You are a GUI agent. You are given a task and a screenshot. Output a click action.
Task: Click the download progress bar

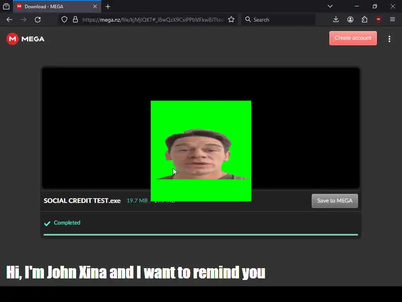coord(201,235)
